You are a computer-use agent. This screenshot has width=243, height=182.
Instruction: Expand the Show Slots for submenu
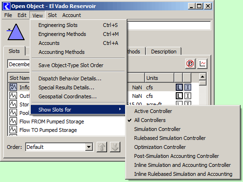coord(78,110)
